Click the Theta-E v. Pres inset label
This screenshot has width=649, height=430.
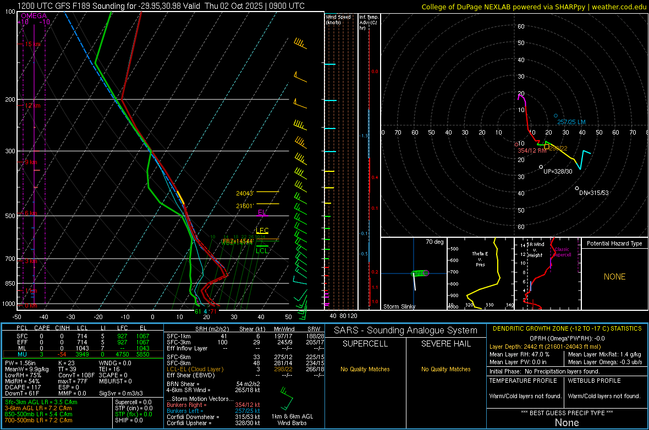coord(480,259)
